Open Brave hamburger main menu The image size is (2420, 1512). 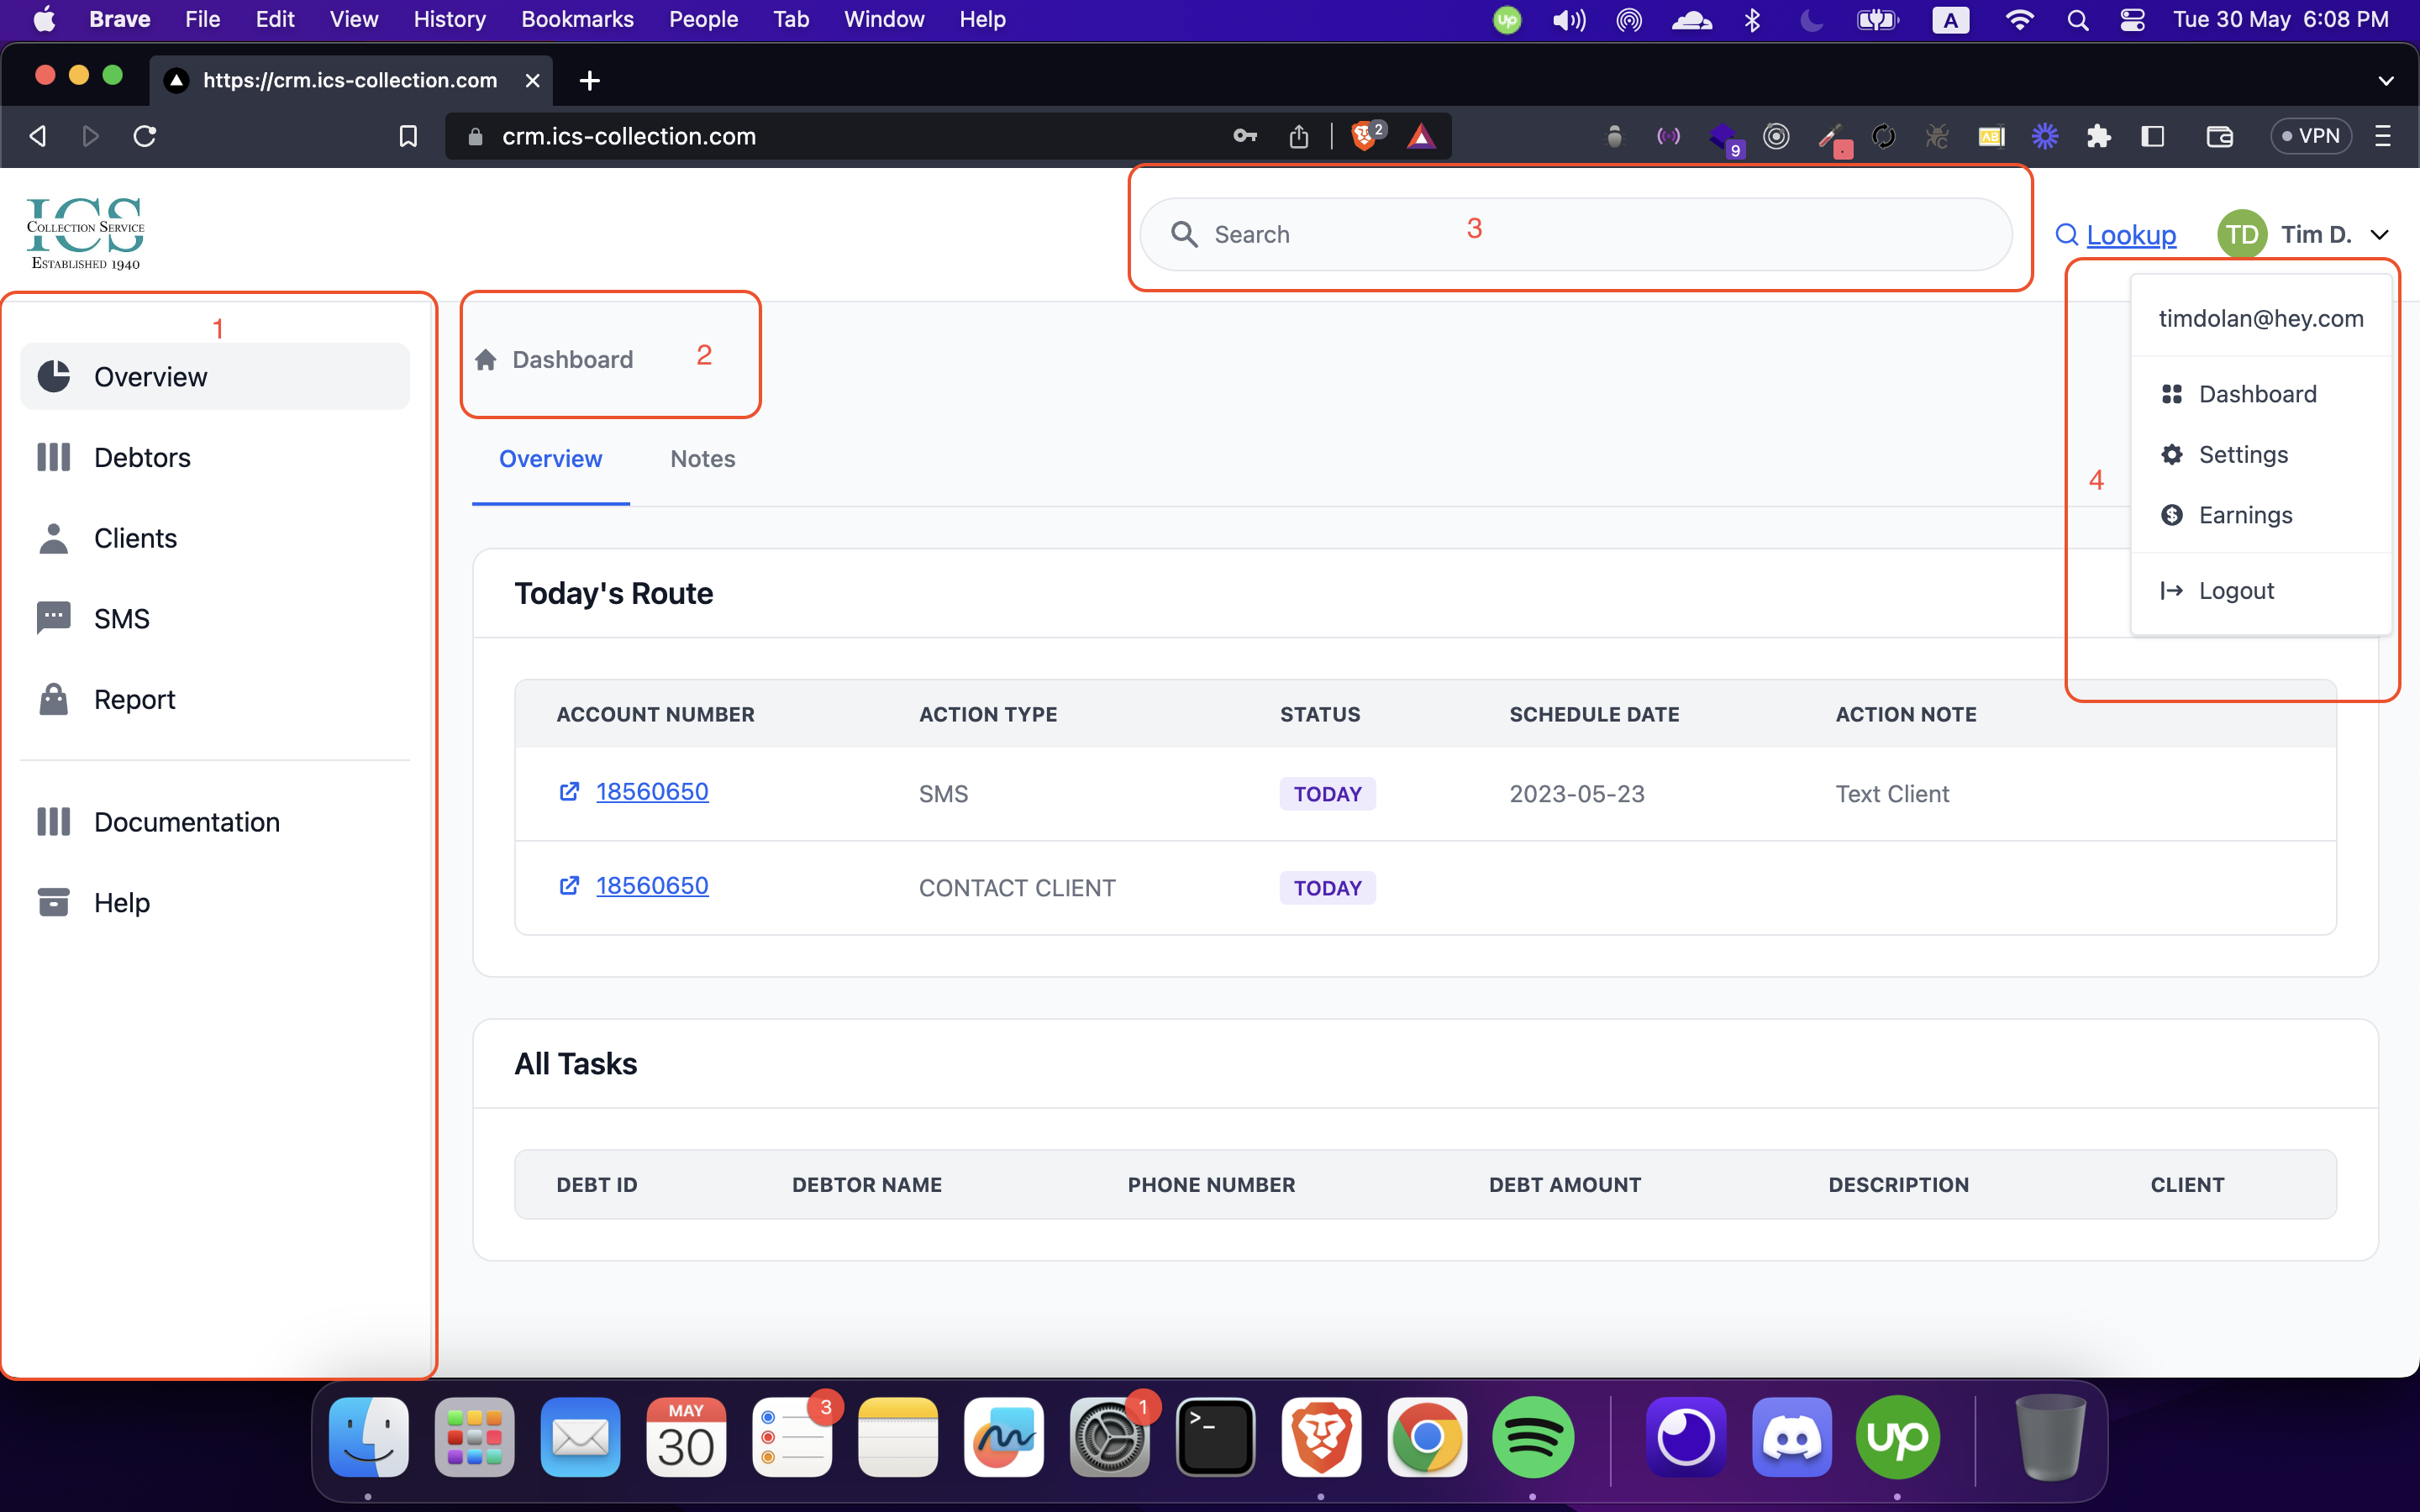pos(2383,136)
